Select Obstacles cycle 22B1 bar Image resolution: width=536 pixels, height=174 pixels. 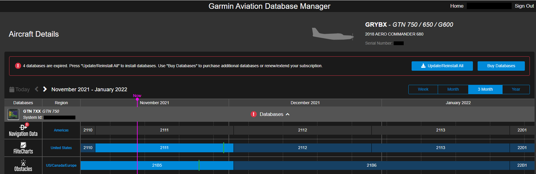(x=522, y=165)
